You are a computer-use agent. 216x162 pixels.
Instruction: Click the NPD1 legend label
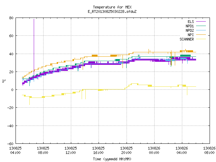click(190, 26)
